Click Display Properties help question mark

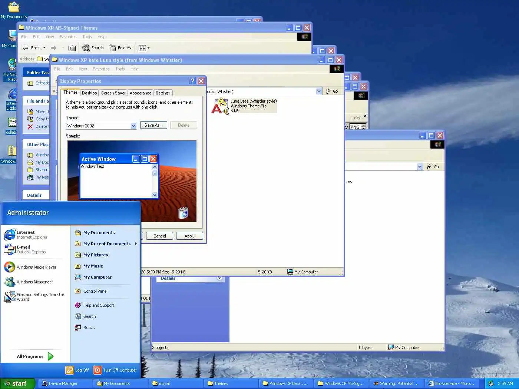[192, 81]
